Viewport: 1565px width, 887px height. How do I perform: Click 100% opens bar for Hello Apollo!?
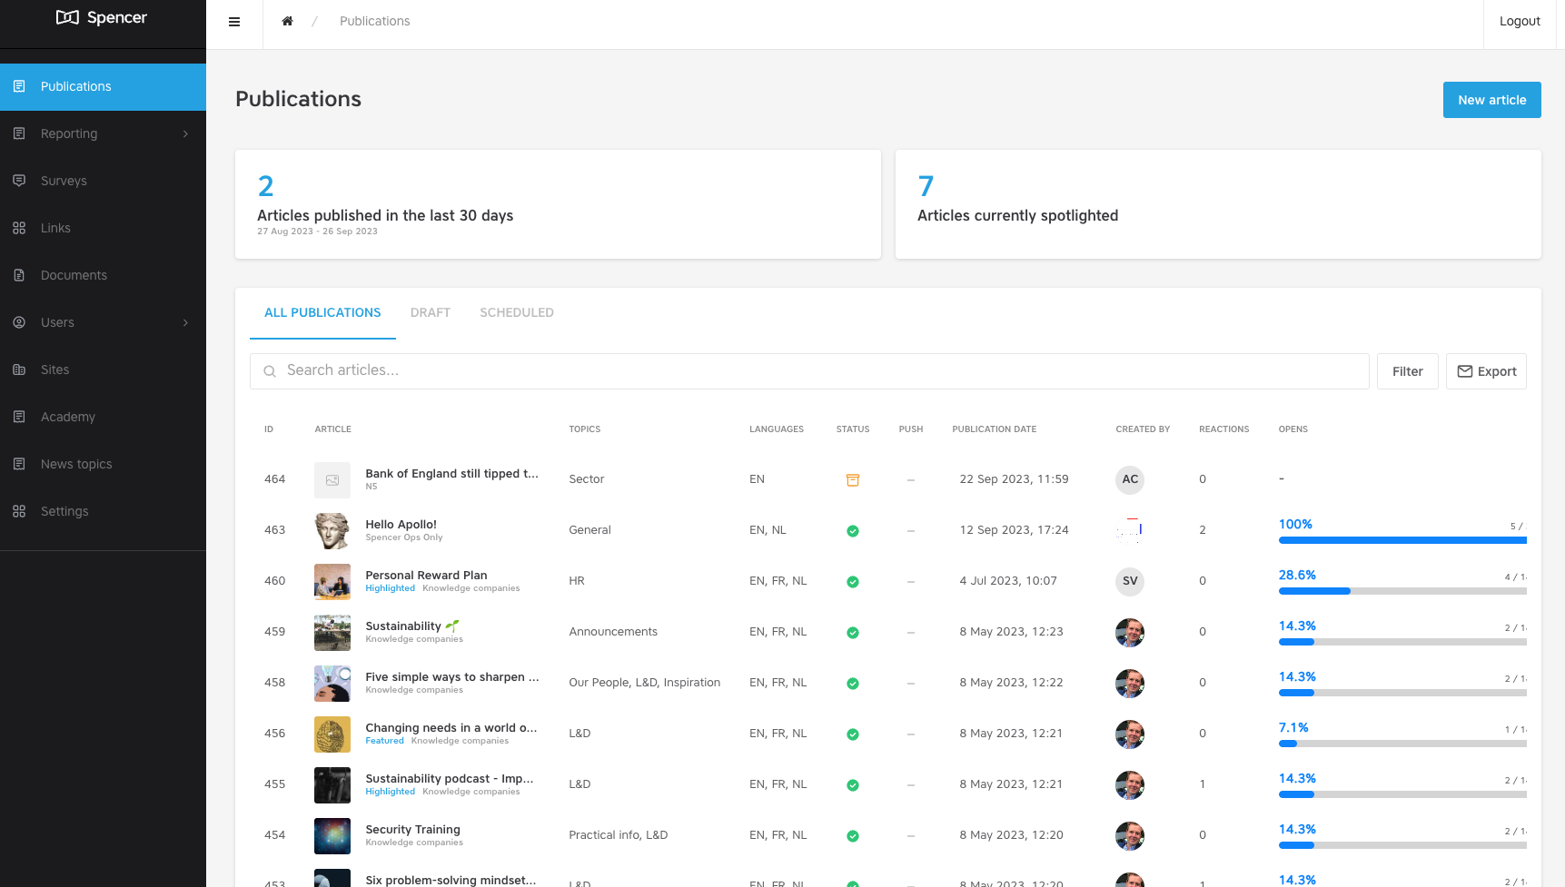click(x=1402, y=540)
